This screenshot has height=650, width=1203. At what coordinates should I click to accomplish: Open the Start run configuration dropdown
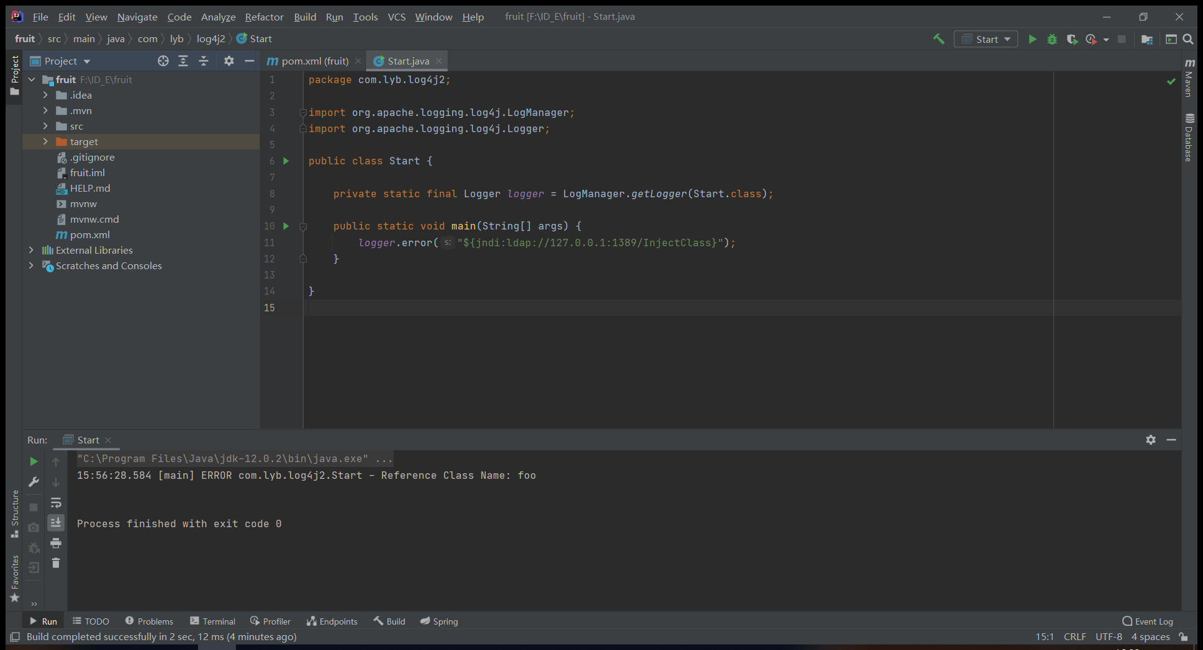coord(986,39)
